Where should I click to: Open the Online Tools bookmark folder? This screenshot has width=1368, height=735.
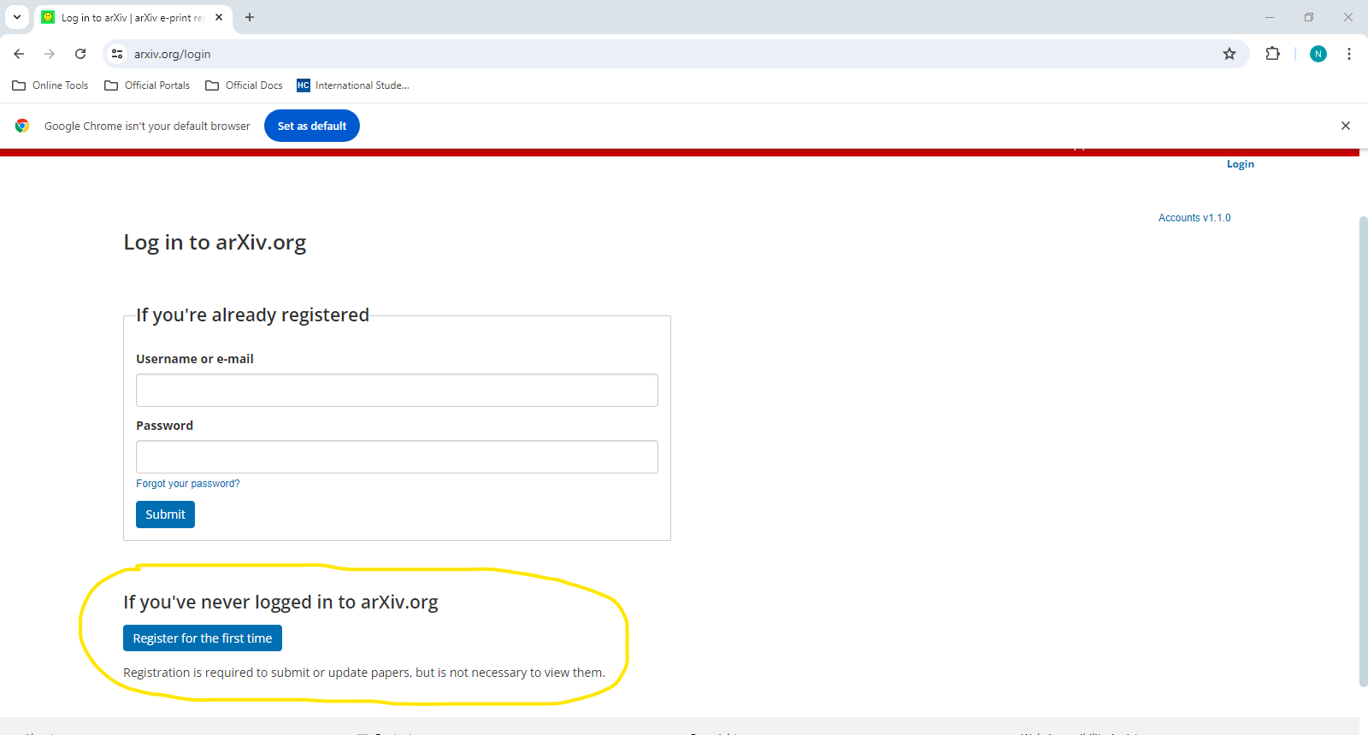tap(50, 85)
